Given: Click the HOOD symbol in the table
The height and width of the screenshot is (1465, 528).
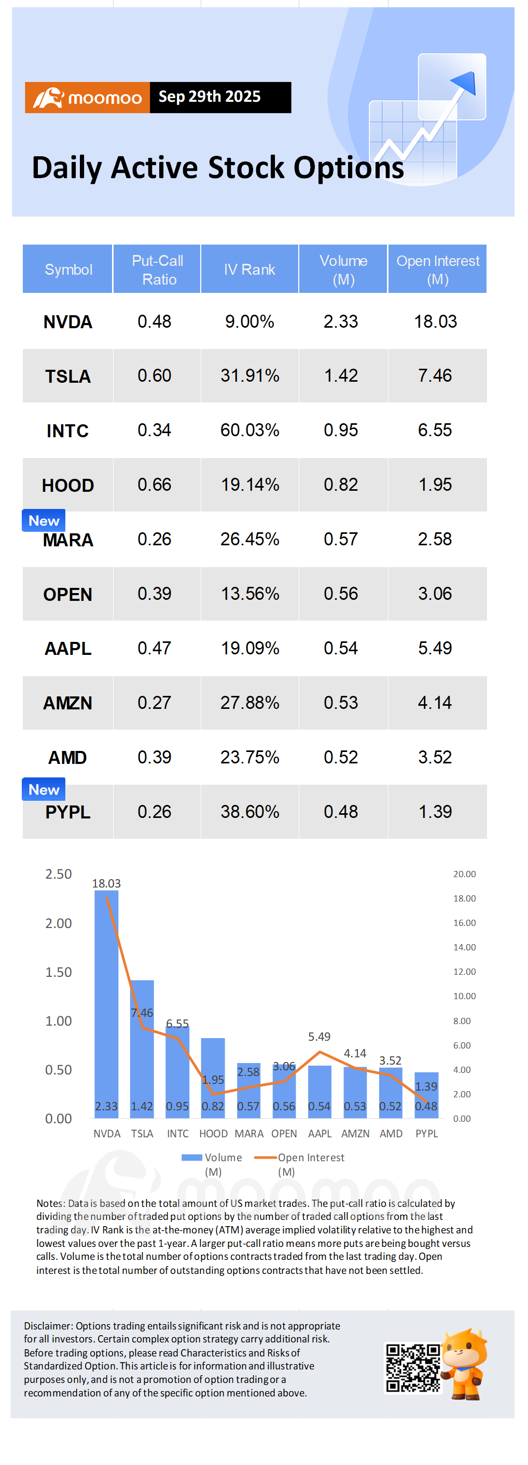Looking at the screenshot, I should coord(67,485).
